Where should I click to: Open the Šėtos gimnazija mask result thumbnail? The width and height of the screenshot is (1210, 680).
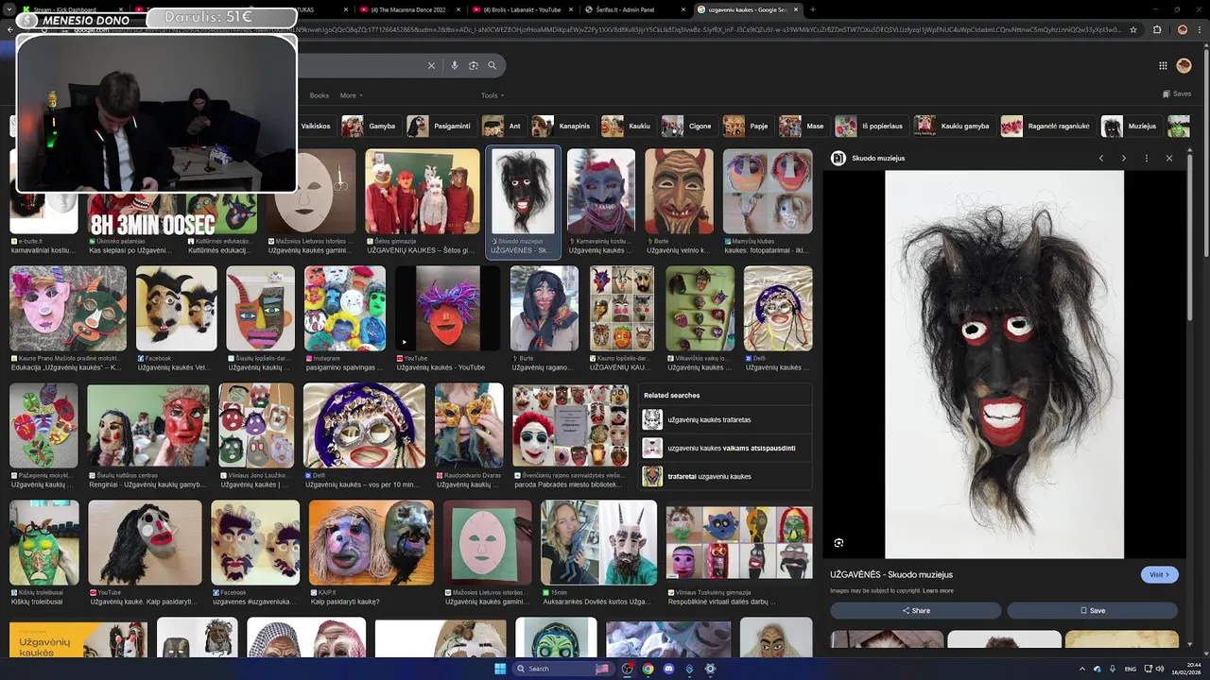pos(423,192)
